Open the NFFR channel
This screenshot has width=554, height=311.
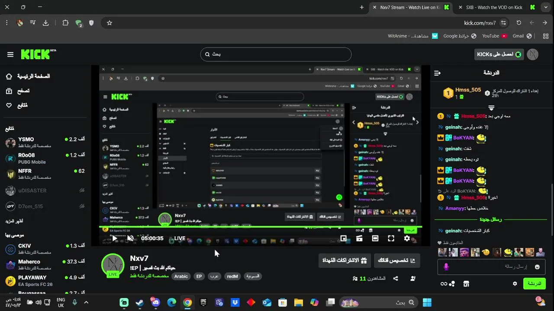45,174
